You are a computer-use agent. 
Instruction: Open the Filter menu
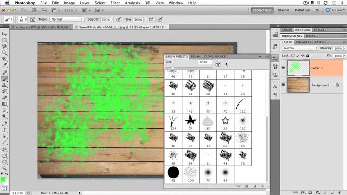click(x=115, y=3)
